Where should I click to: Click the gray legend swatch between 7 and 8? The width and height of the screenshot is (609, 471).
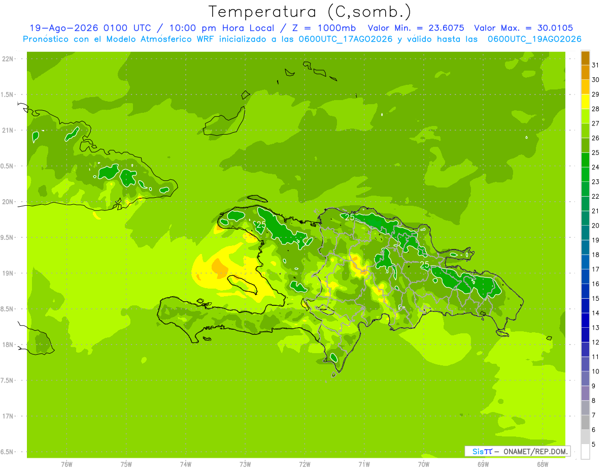pyautogui.click(x=585, y=408)
